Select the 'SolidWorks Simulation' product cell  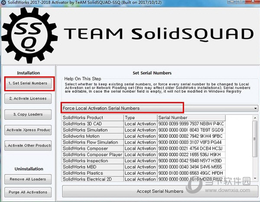point(93,130)
